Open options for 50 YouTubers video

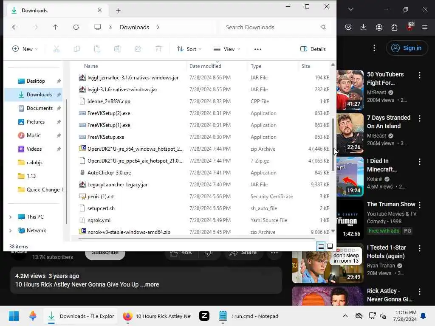point(420,75)
